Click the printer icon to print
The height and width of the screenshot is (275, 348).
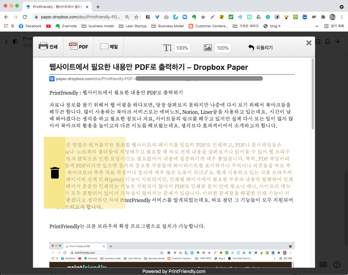43,46
